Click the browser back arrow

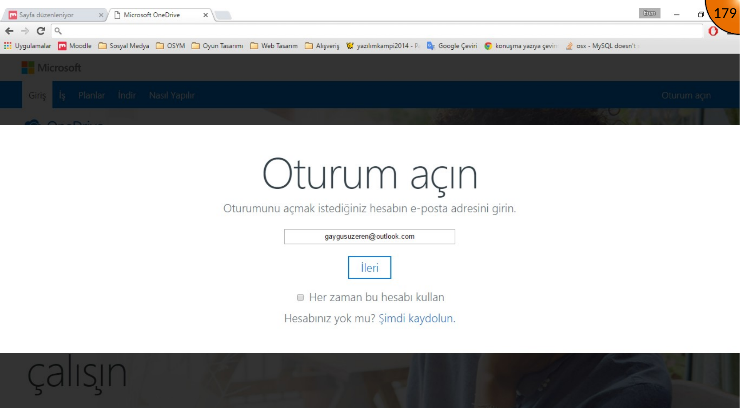pos(10,31)
